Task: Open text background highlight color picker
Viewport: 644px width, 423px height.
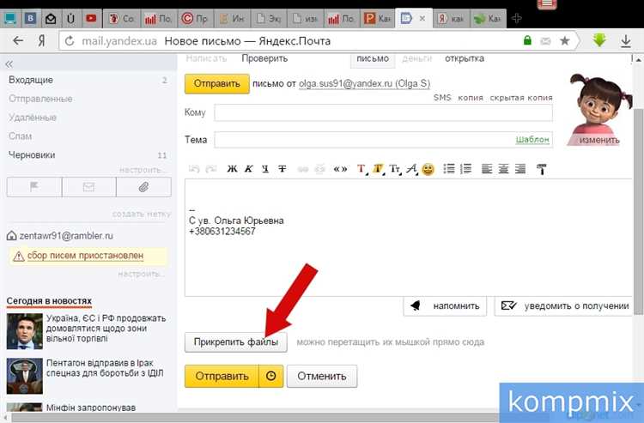Action: tap(378, 168)
